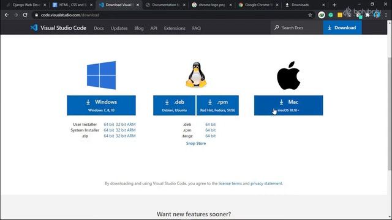
Task: Open the FAQ nav item
Action: click(x=196, y=28)
